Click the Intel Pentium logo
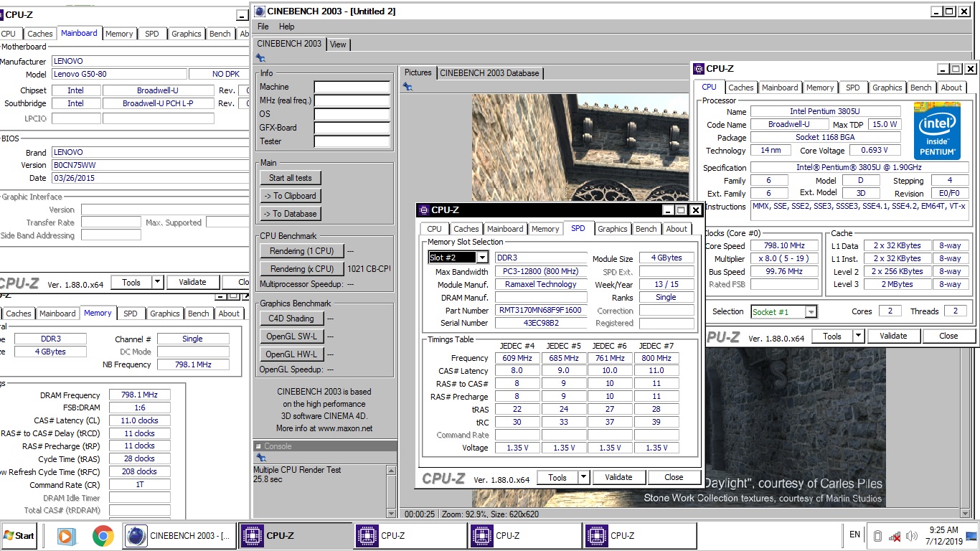The height and width of the screenshot is (551, 980). point(937,131)
